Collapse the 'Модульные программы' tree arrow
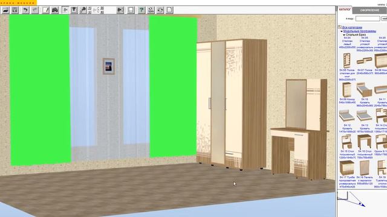This screenshot has width=387, height=217. click(x=342, y=31)
